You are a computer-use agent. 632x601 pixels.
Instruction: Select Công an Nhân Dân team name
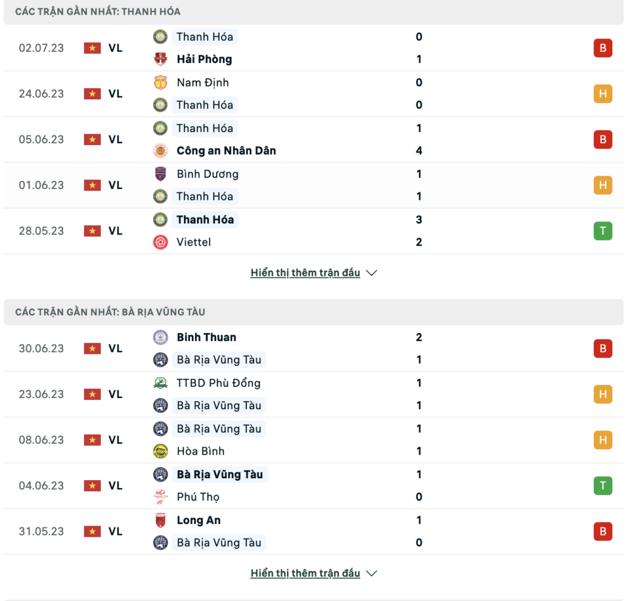coord(226,151)
